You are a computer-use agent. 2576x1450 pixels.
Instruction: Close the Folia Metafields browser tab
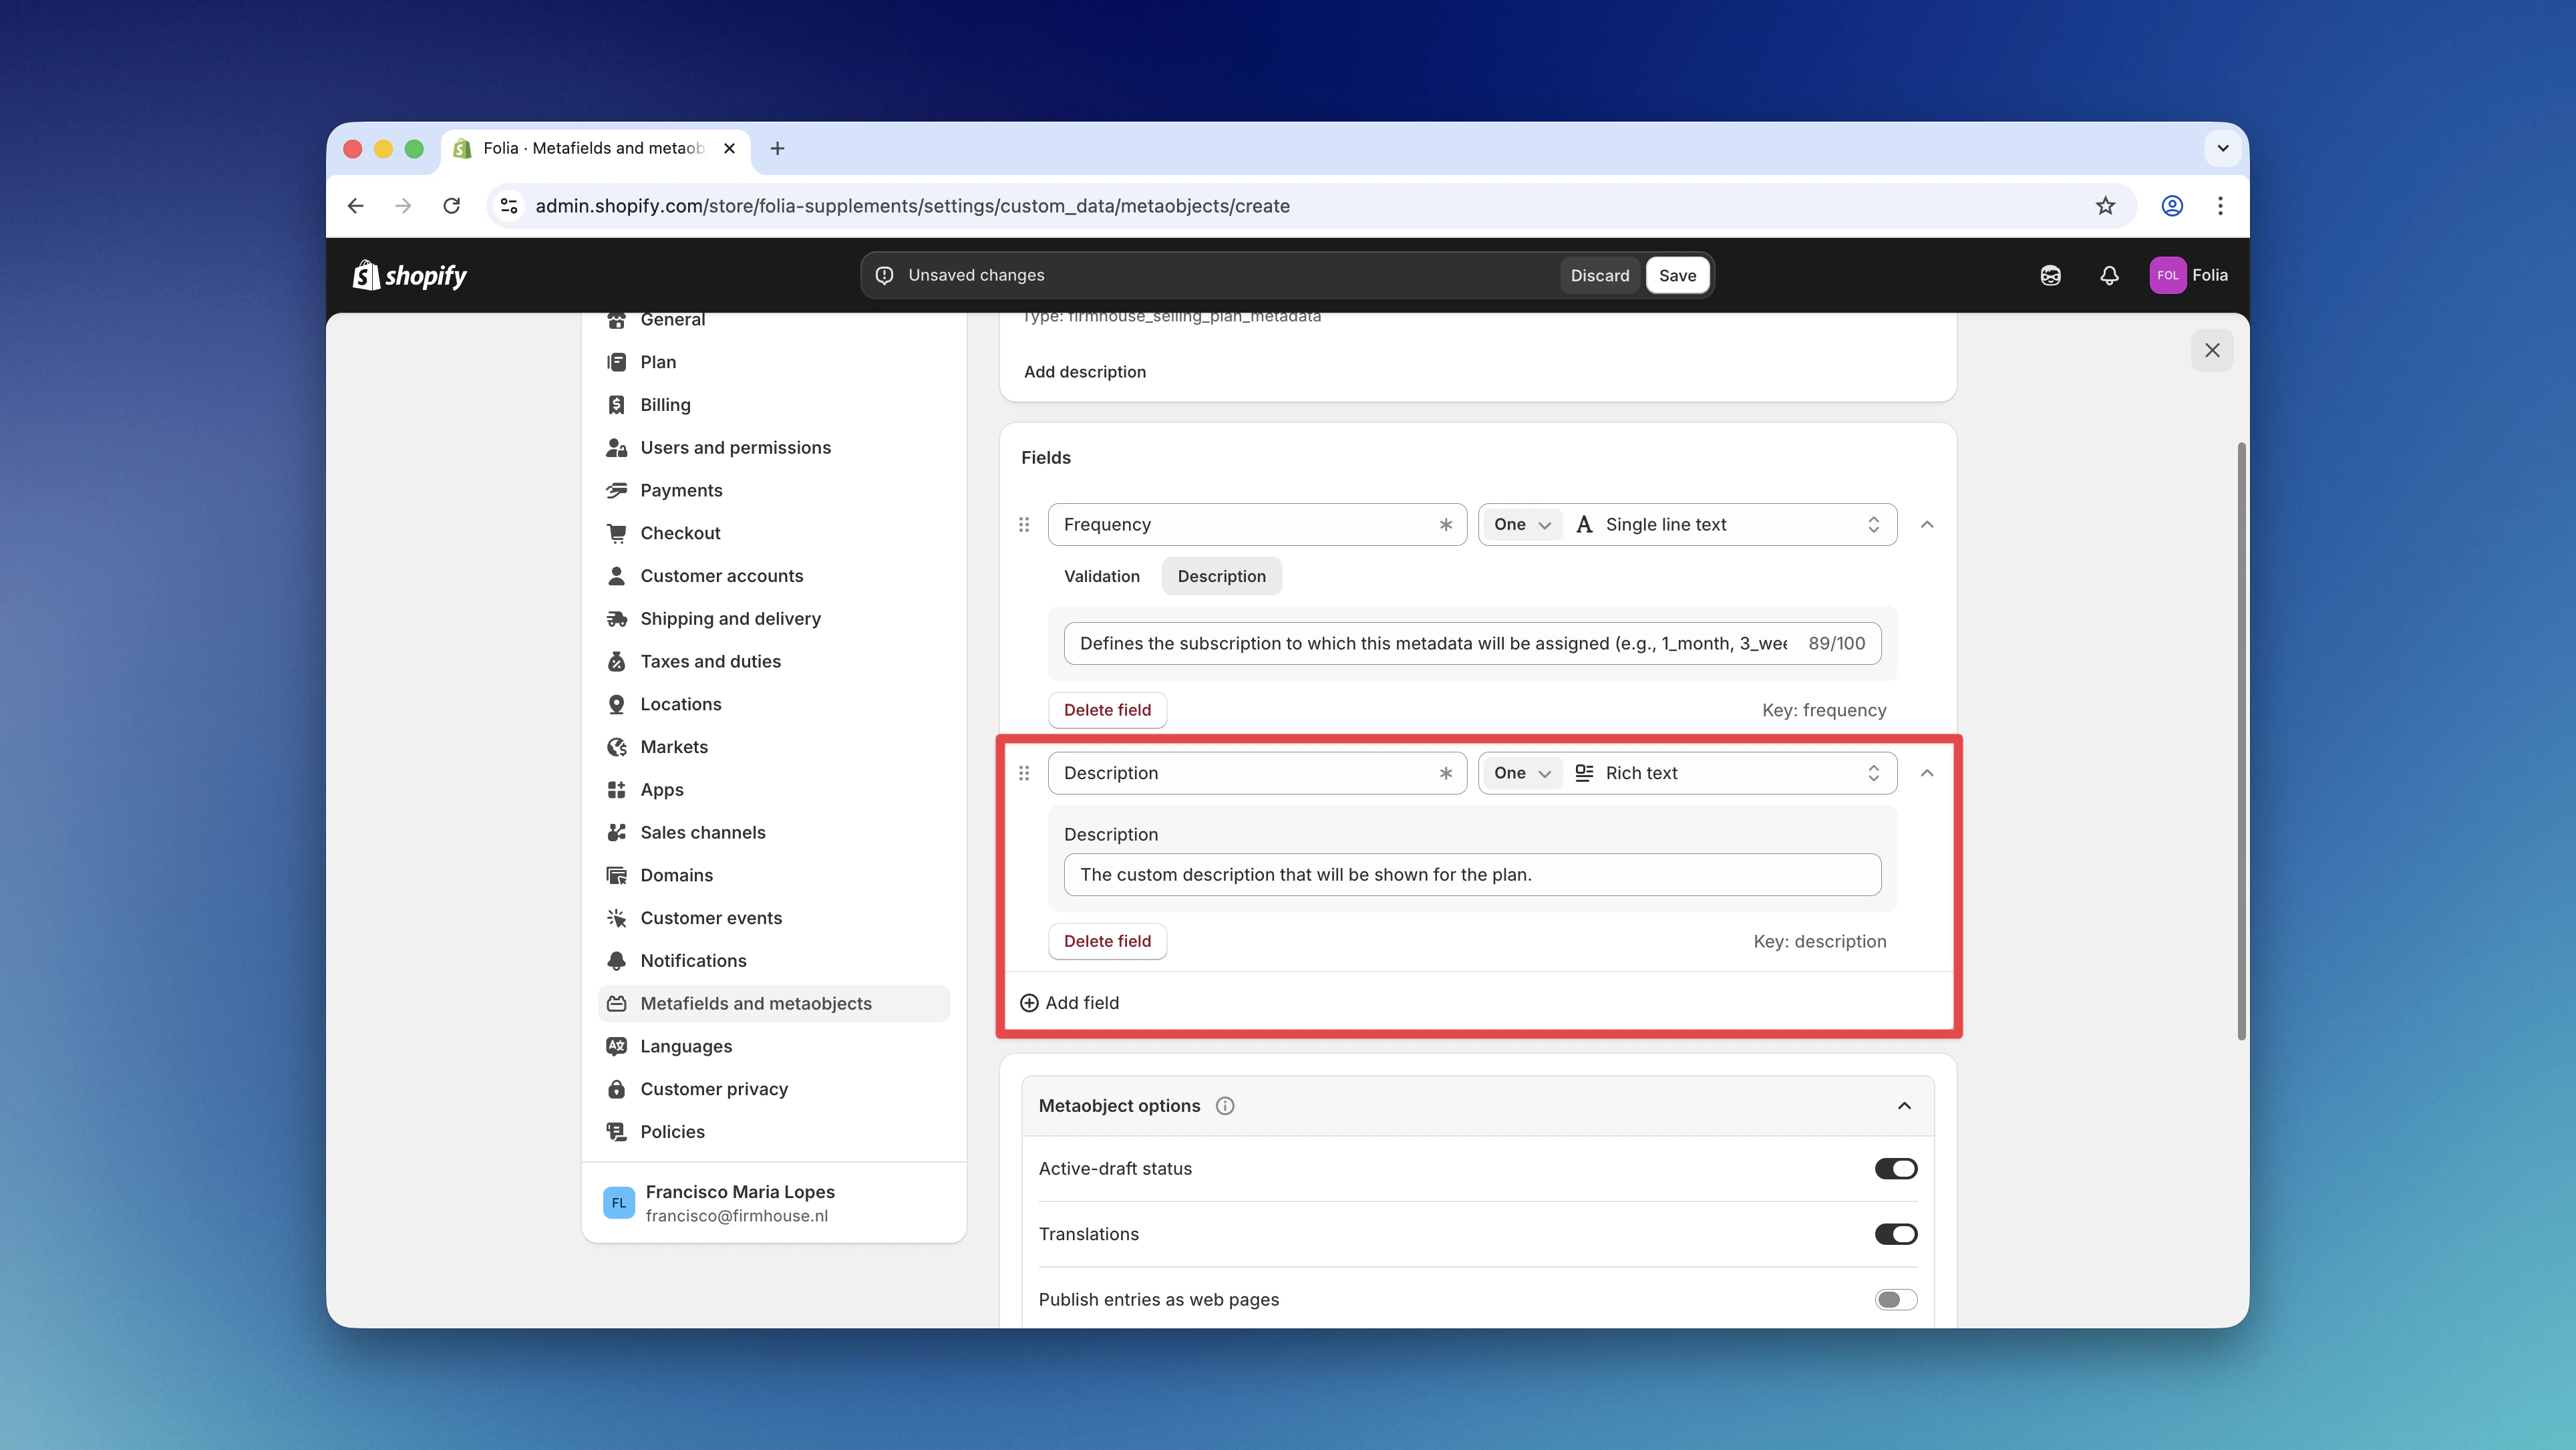point(729,148)
